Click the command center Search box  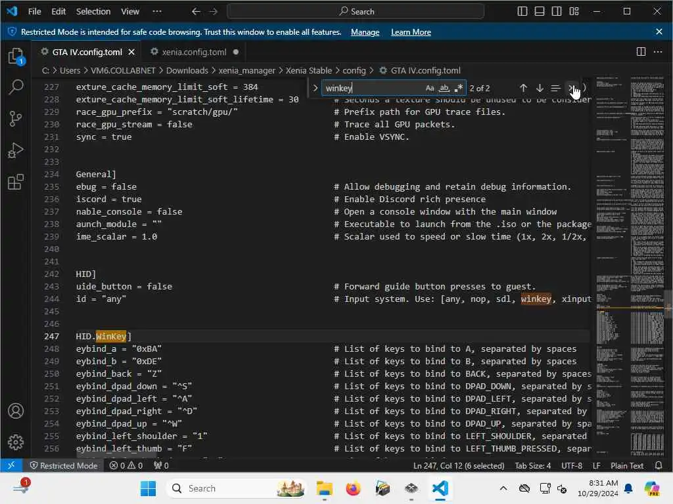[356, 12]
